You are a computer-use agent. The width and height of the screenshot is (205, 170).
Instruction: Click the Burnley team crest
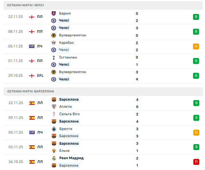pyautogui.click(x=54, y=13)
